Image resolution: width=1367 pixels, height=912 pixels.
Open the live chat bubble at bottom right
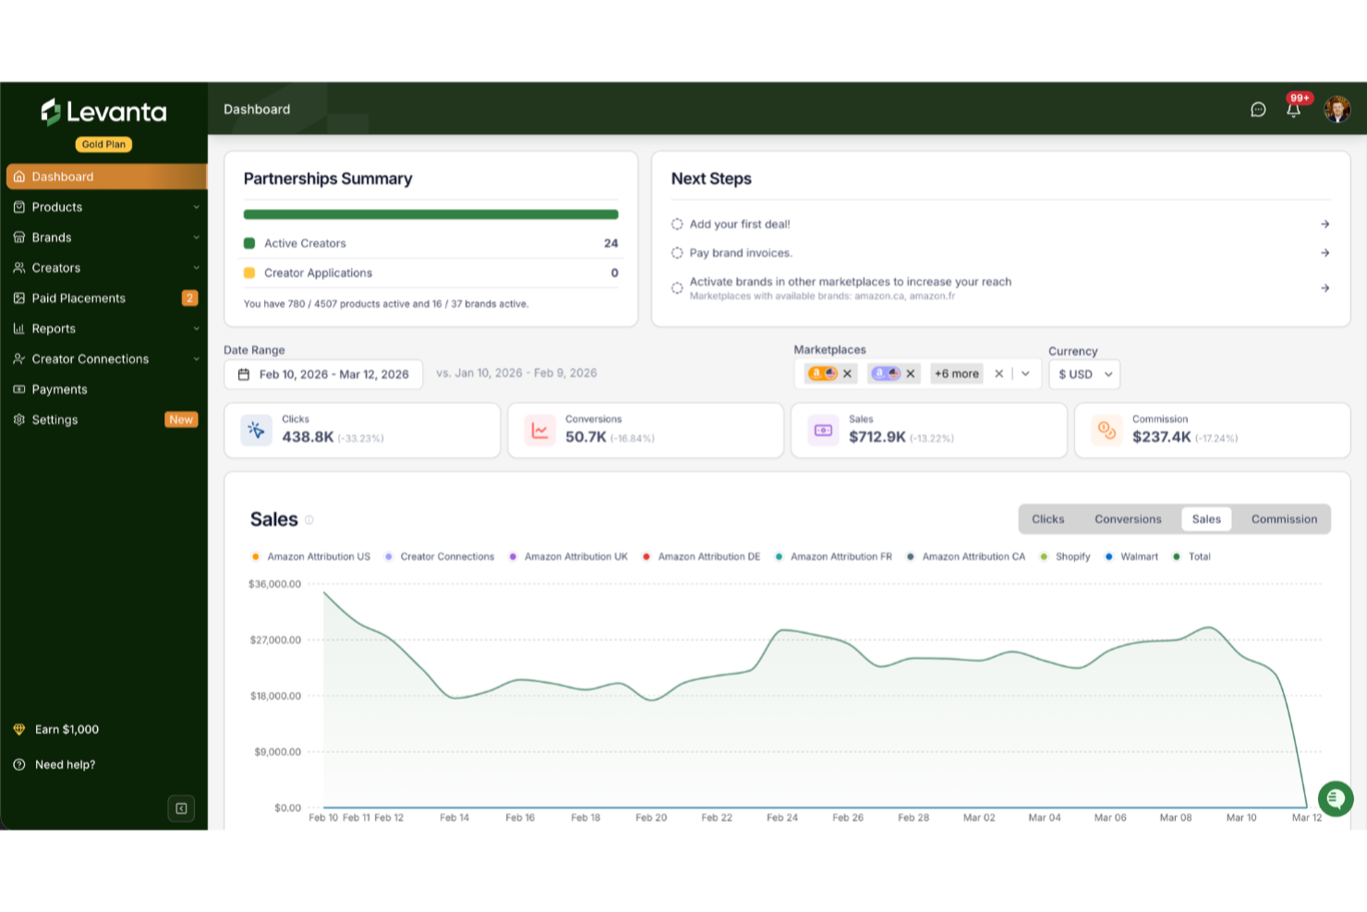click(1335, 798)
